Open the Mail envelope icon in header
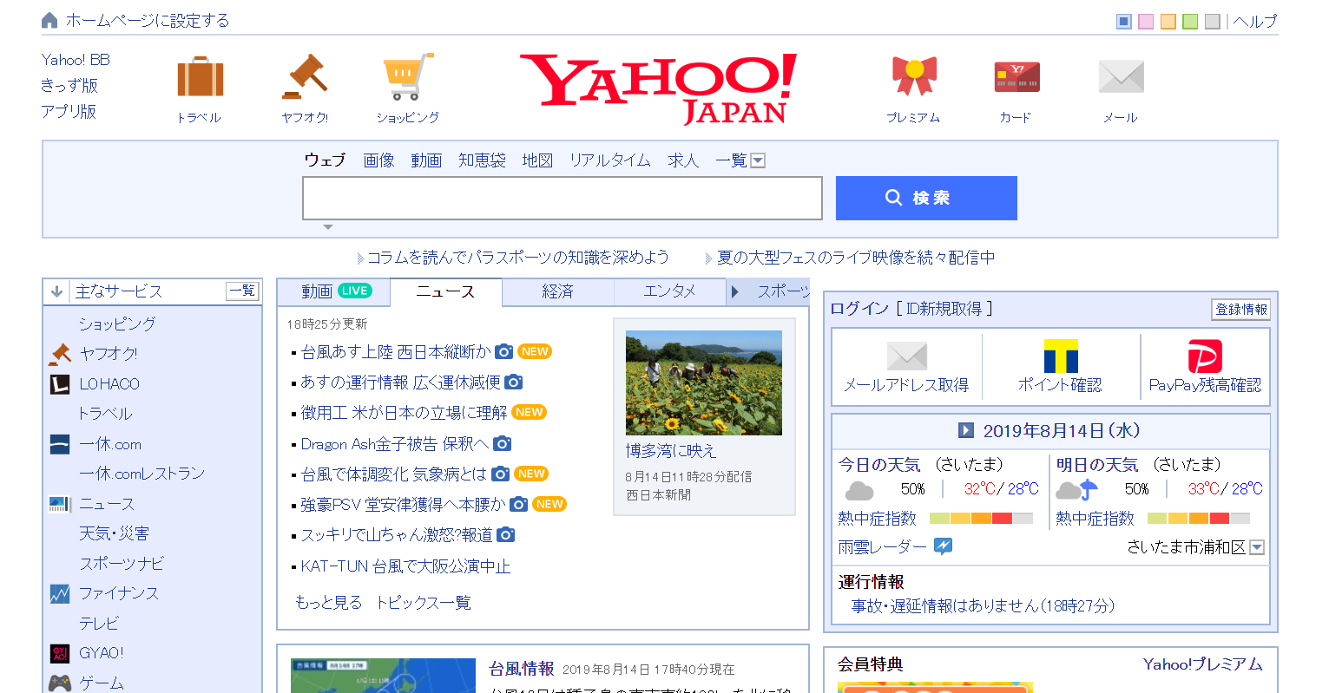The image size is (1329, 693). [x=1121, y=76]
